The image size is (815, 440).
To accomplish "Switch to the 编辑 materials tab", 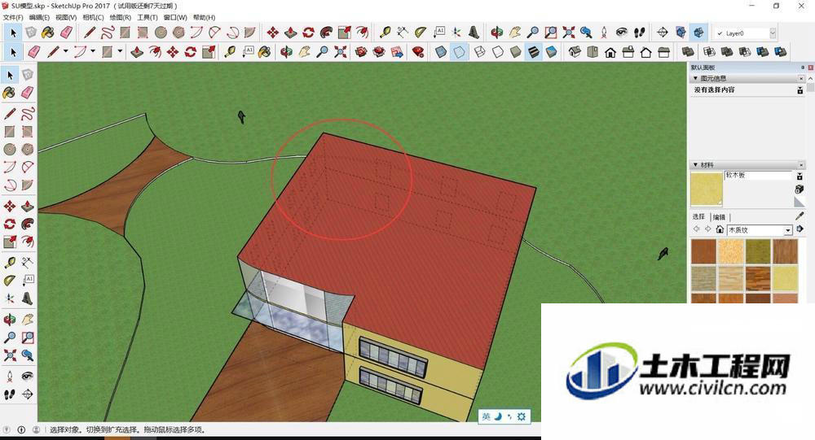I will [x=719, y=217].
